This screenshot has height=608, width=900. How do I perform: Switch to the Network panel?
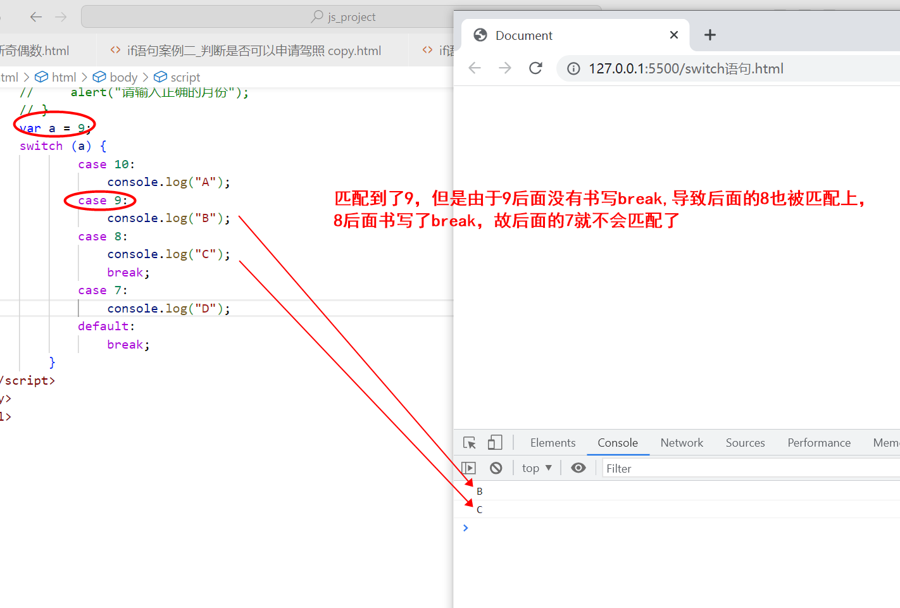point(682,442)
